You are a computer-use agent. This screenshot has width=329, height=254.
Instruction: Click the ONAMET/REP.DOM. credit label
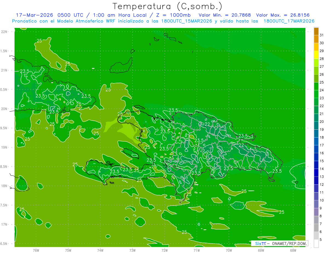pyautogui.click(x=289, y=243)
